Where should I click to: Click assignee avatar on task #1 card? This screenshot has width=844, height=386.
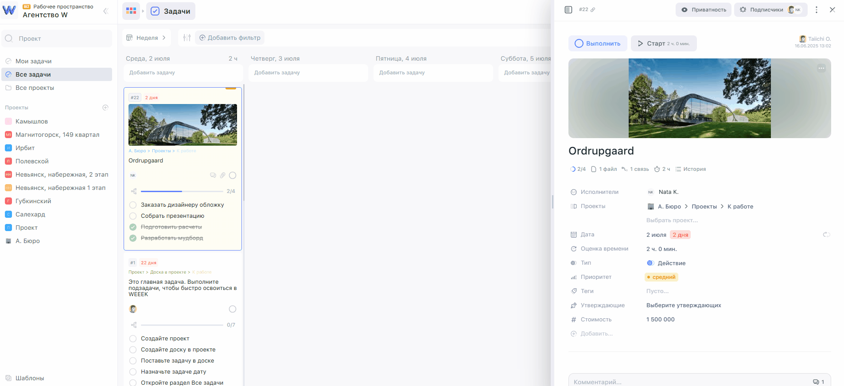click(x=133, y=309)
